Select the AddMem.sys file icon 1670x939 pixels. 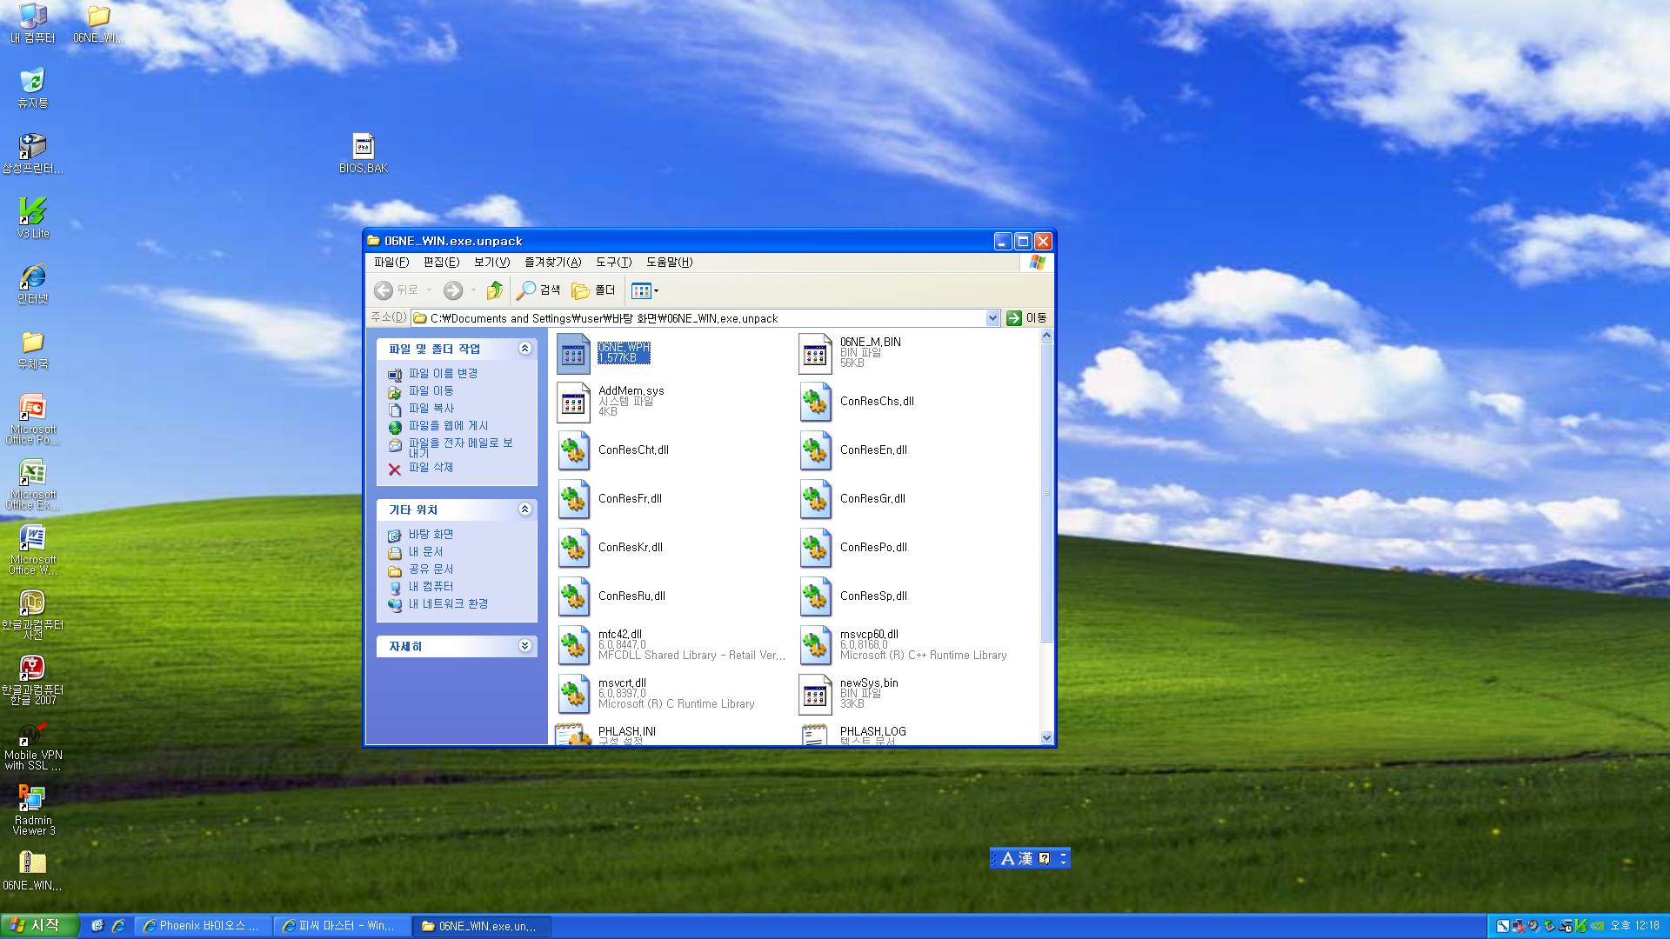click(x=573, y=402)
